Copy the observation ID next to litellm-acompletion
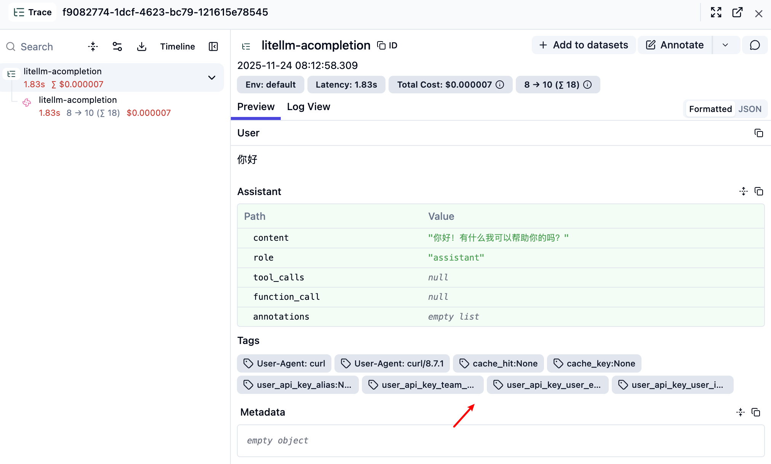Image resolution: width=771 pixels, height=464 pixels. click(381, 45)
